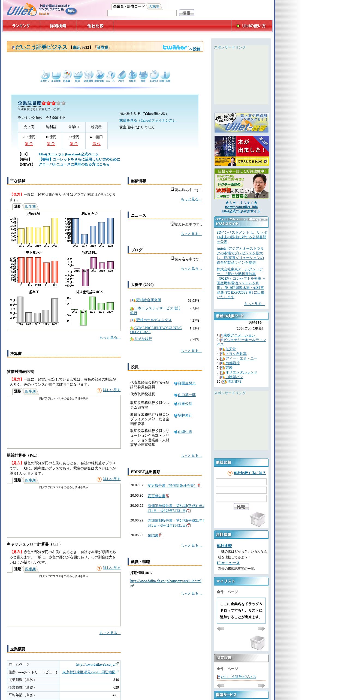Image resolution: width=350 pixels, height=700 pixels.
Task: Click next arrow in マイリスト panel
Action: coord(261,629)
